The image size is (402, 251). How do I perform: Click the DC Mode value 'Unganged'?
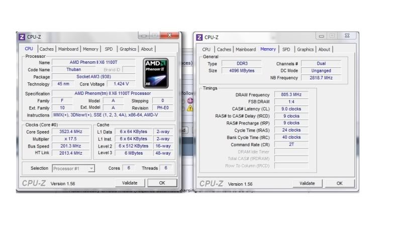coord(321,71)
